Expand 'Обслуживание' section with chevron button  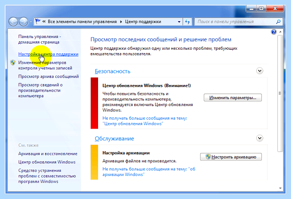coord(260,138)
